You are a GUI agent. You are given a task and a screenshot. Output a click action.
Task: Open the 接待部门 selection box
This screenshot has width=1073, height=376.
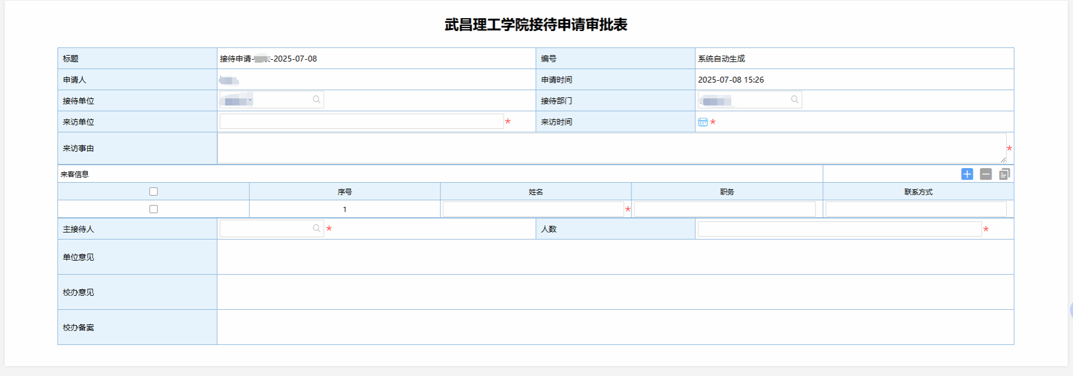pyautogui.click(x=745, y=100)
